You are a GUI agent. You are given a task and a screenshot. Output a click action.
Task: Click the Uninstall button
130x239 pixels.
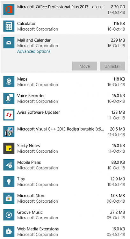click(x=112, y=66)
